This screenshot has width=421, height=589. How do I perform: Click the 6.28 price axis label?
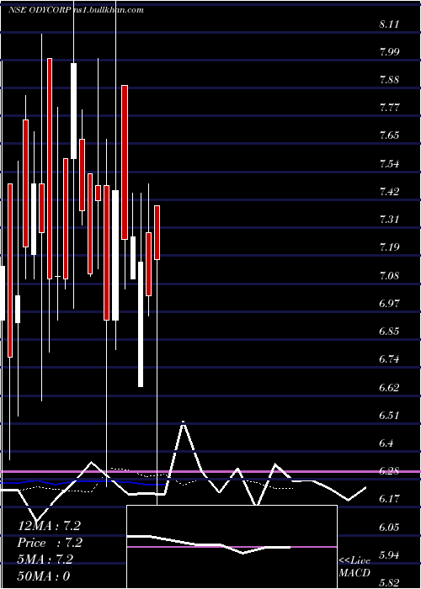(389, 470)
